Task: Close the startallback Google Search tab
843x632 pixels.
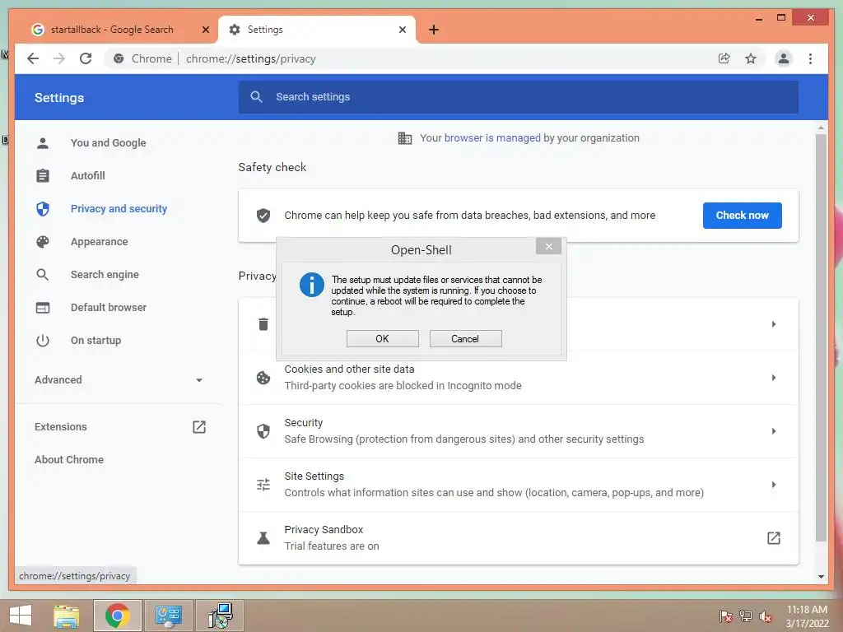Action: click(x=205, y=30)
